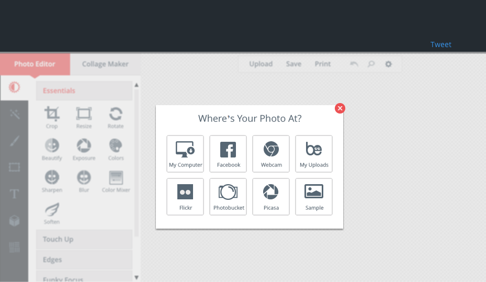Open the Colors tool

click(x=116, y=149)
